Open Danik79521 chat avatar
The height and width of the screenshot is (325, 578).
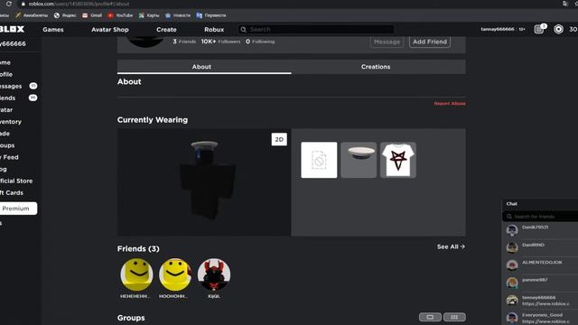(512, 230)
